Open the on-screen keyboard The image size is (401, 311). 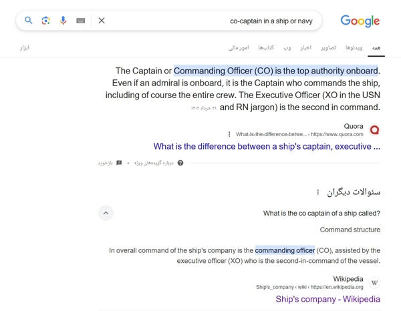point(81,21)
